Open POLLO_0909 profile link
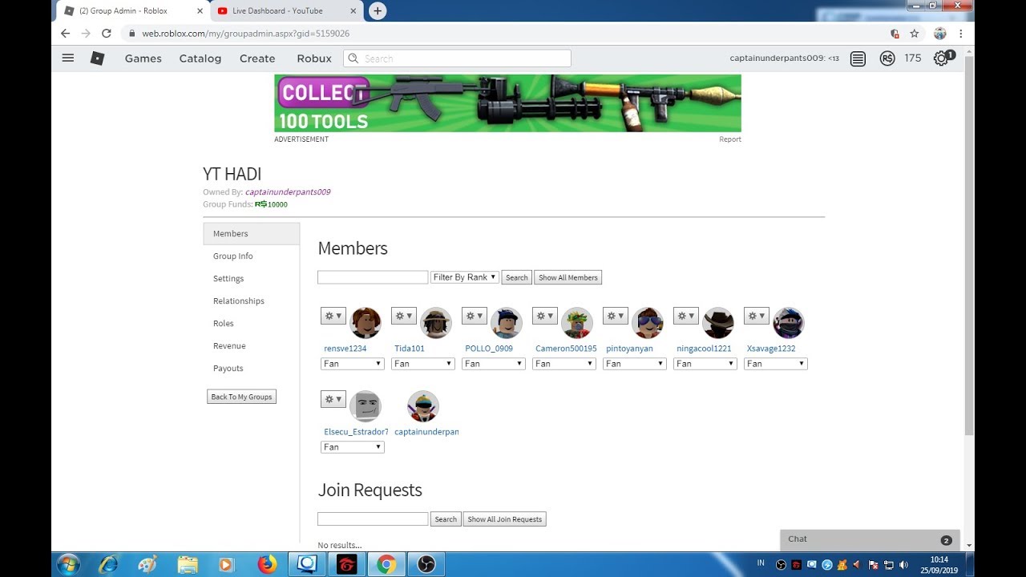Viewport: 1026px width, 577px height. [x=489, y=349]
